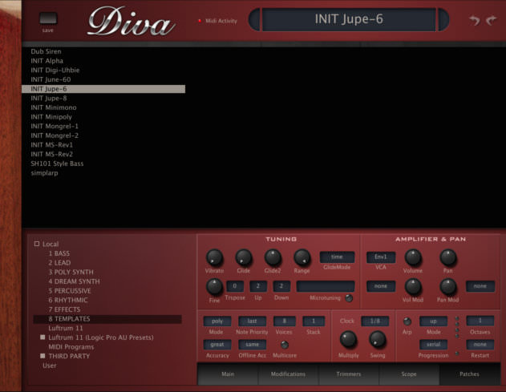
Task: Toggle the Microtuning switch
Action: [x=349, y=298]
